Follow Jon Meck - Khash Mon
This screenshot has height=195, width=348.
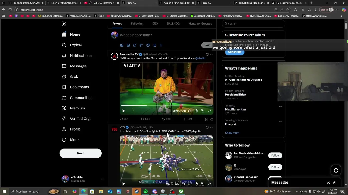click(x=275, y=155)
